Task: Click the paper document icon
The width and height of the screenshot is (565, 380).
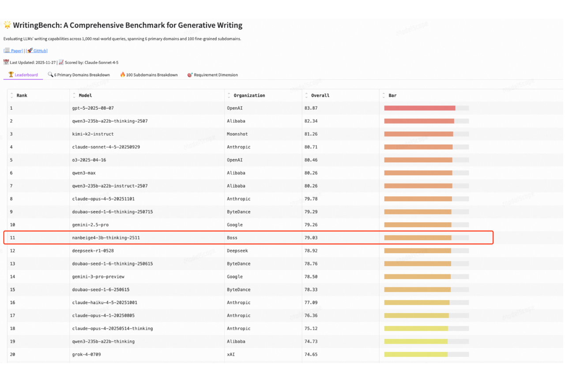Action: pyautogui.click(x=7, y=51)
